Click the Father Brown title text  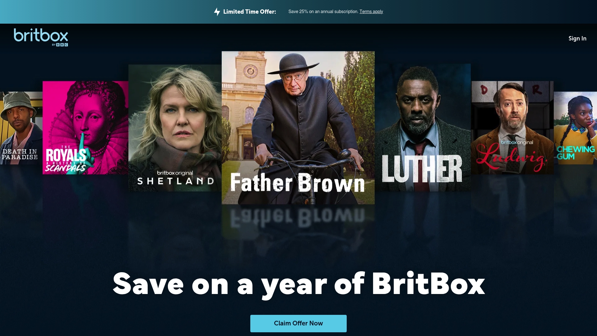tap(298, 183)
